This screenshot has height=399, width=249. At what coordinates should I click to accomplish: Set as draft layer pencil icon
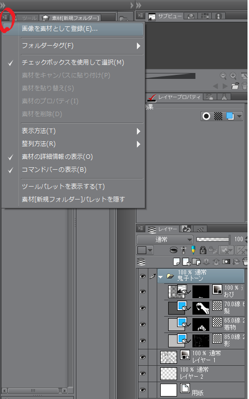pyautogui.click(x=193, y=250)
